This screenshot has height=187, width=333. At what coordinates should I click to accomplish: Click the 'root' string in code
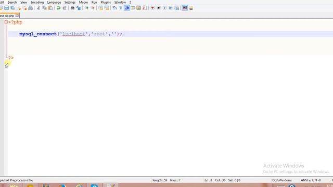(99, 34)
